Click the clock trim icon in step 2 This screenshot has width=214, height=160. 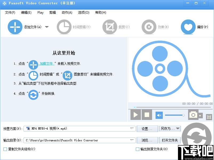tap(33, 75)
